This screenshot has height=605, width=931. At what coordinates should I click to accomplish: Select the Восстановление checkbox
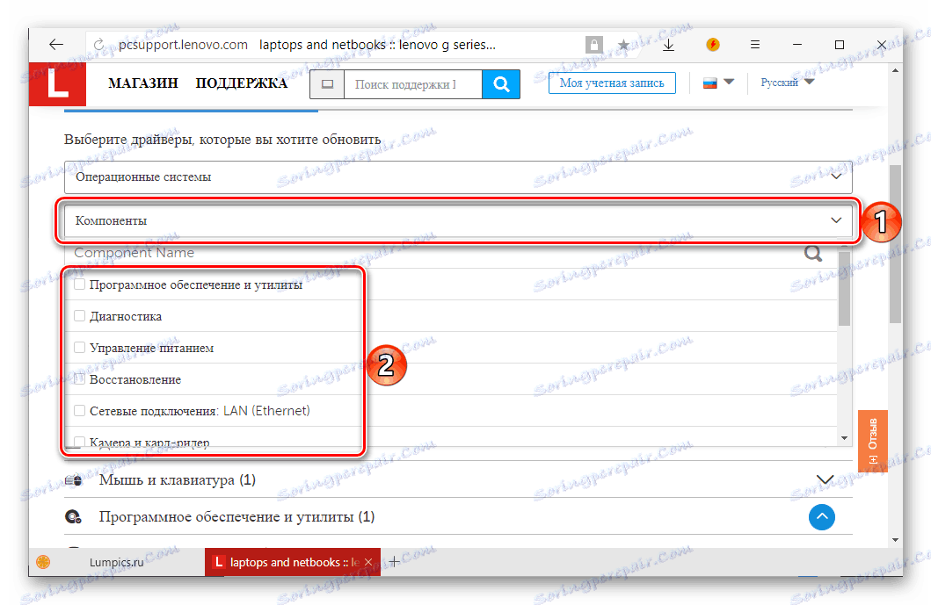click(x=79, y=378)
